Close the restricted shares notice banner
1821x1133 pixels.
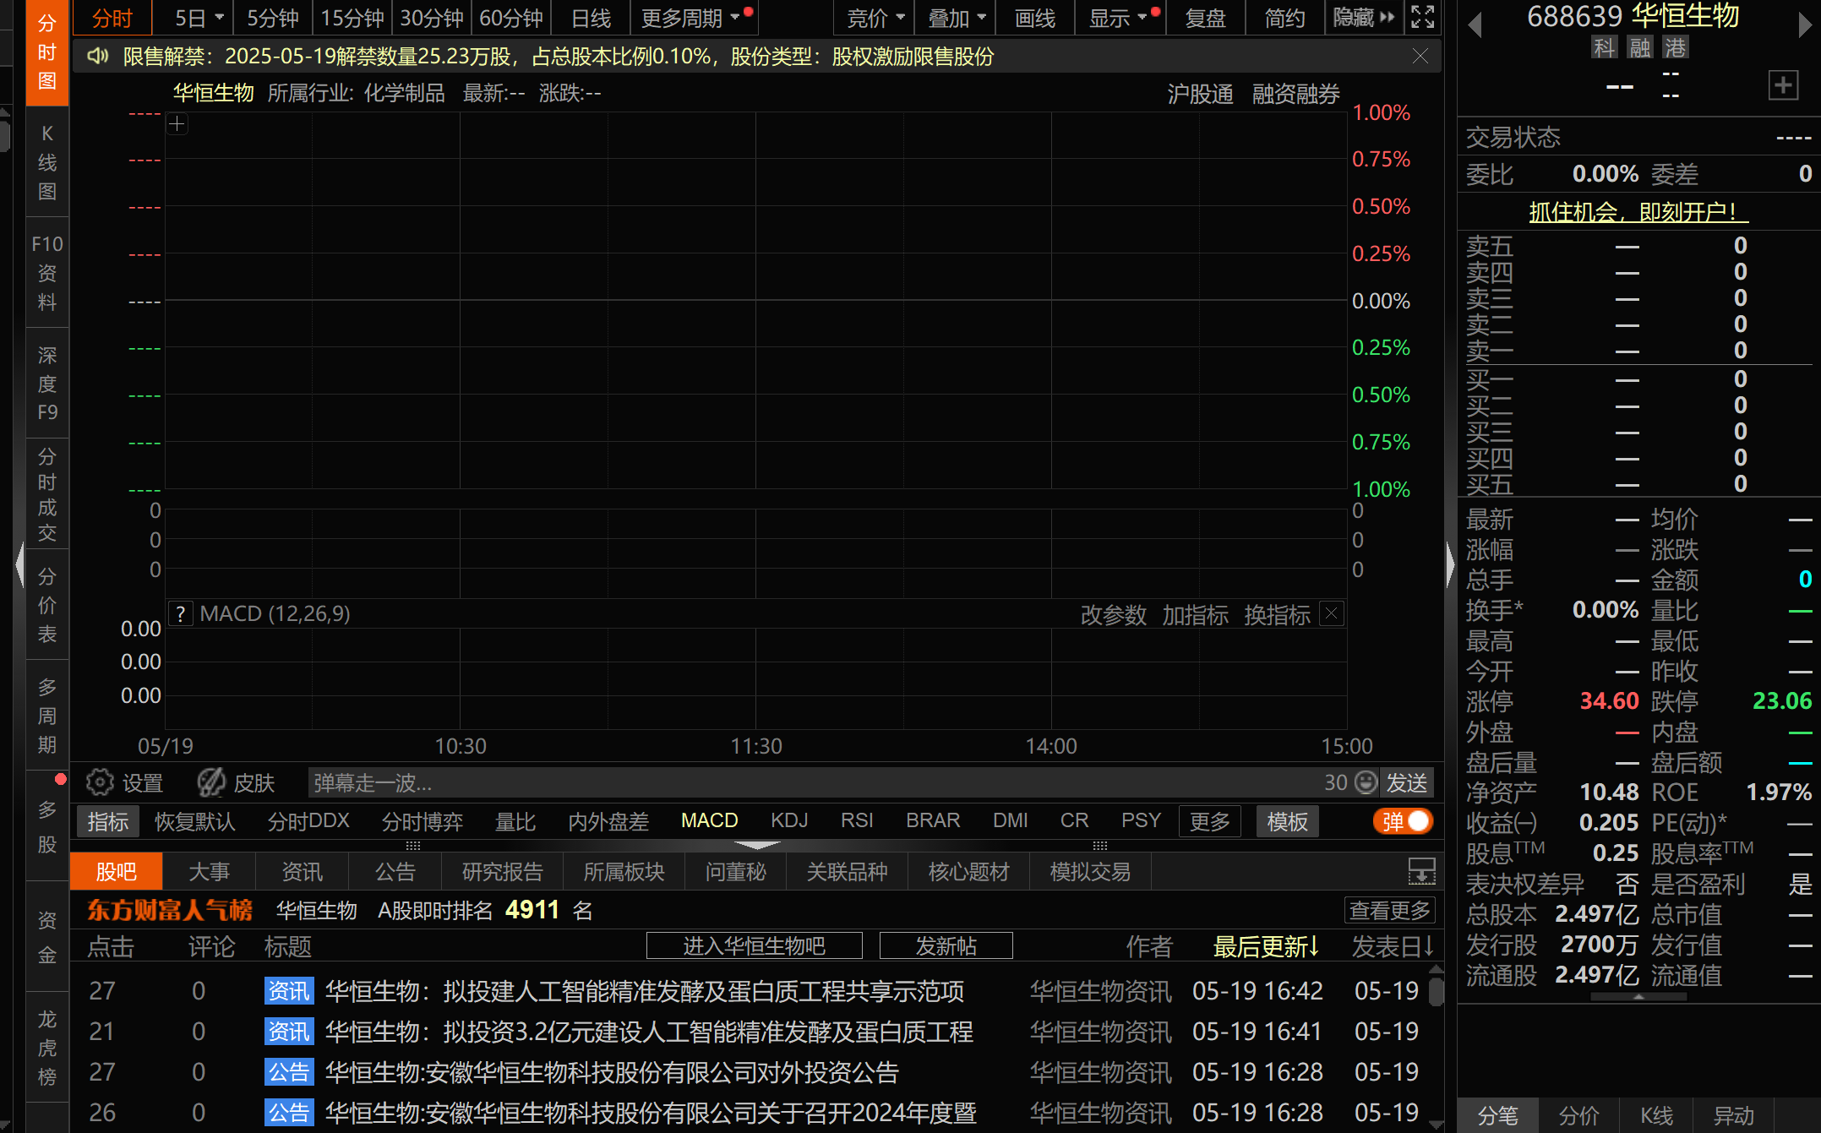click(1420, 56)
